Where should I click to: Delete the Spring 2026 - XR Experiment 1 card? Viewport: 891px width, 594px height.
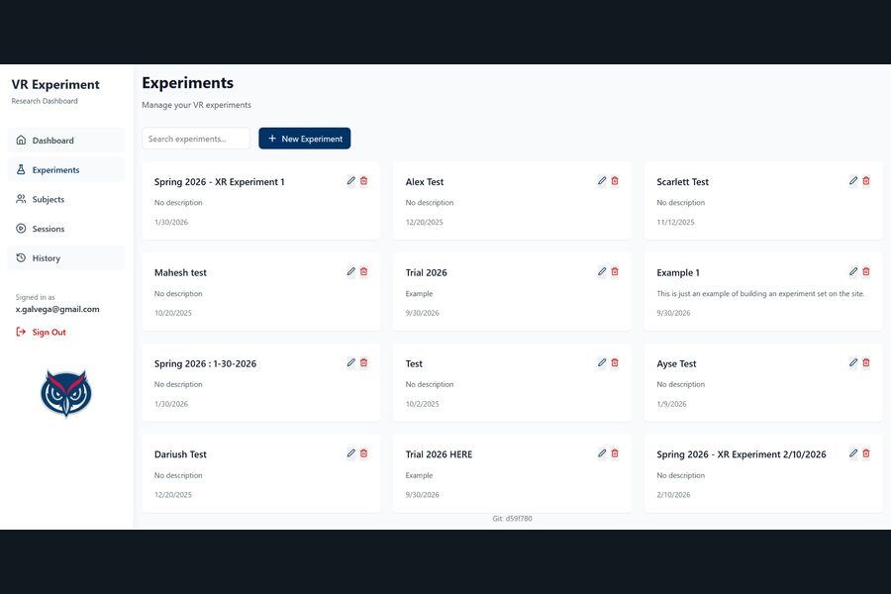[x=363, y=181]
